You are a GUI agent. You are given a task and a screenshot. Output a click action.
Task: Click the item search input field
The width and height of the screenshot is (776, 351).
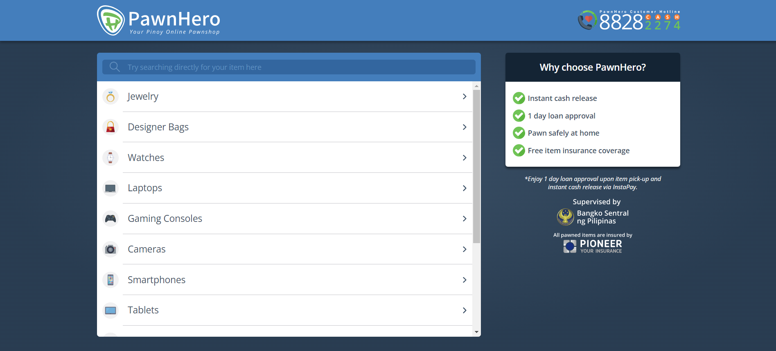[x=289, y=67]
